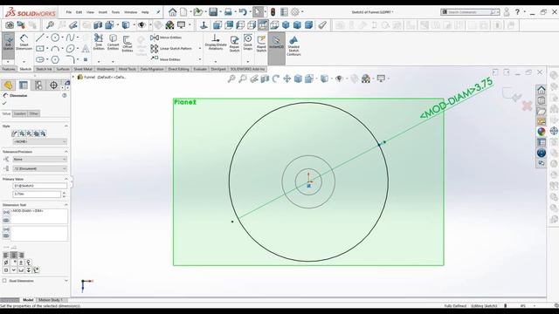Click the Save icon in title toolbar
Viewport: 559px width, 314px height.
coord(213,12)
